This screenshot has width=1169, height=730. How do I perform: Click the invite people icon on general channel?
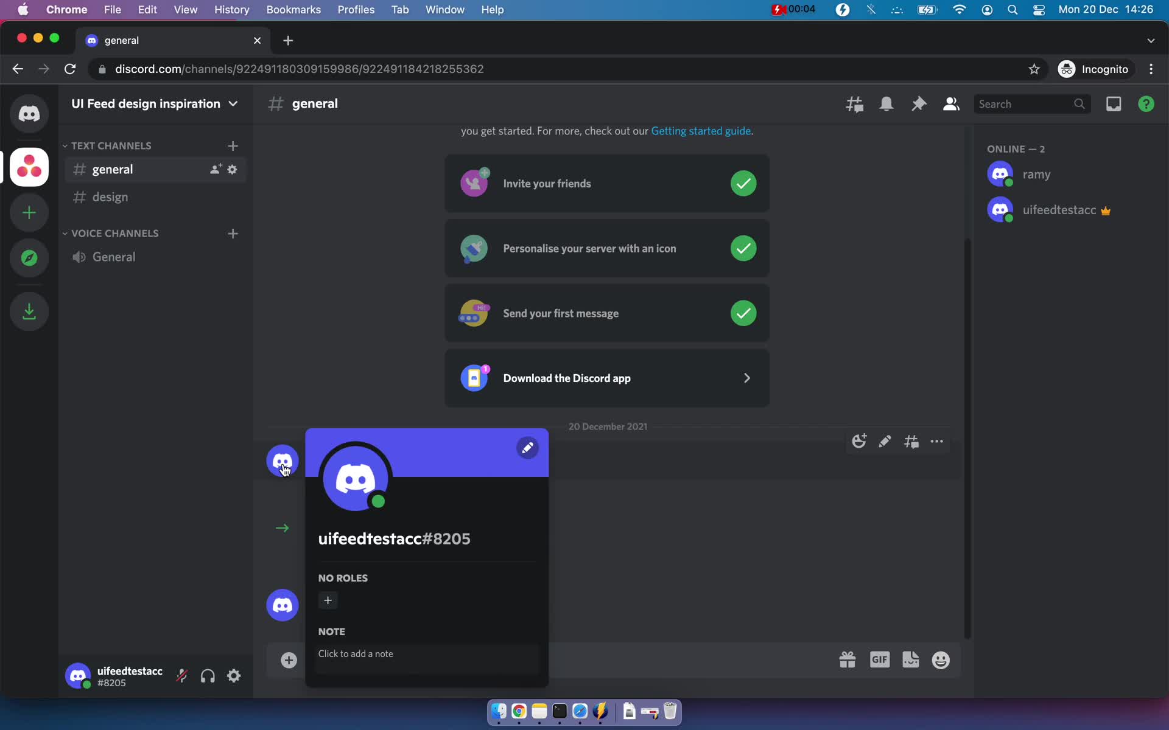pyautogui.click(x=216, y=169)
